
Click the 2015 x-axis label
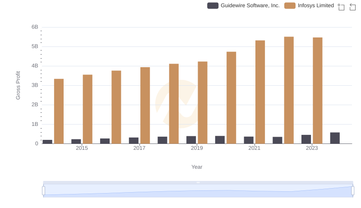[82, 148]
